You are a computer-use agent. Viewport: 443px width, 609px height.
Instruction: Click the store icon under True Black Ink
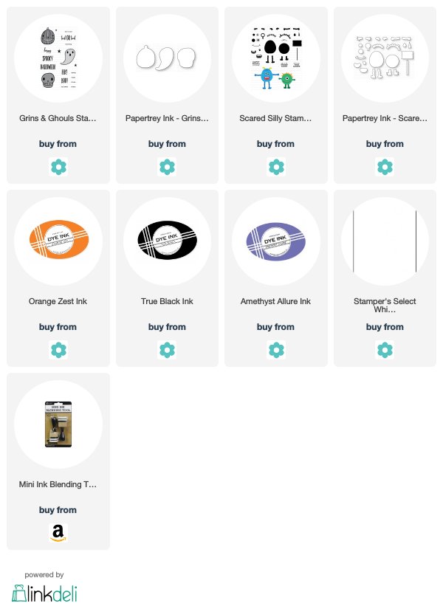point(167,350)
